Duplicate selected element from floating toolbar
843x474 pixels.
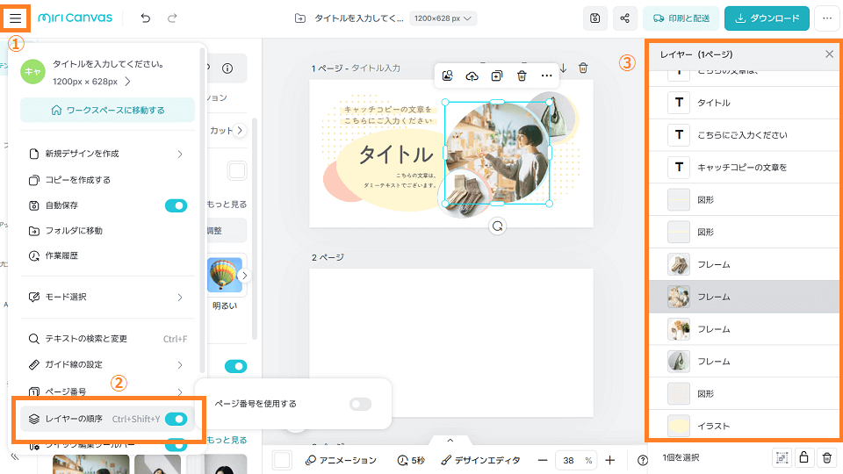(496, 76)
